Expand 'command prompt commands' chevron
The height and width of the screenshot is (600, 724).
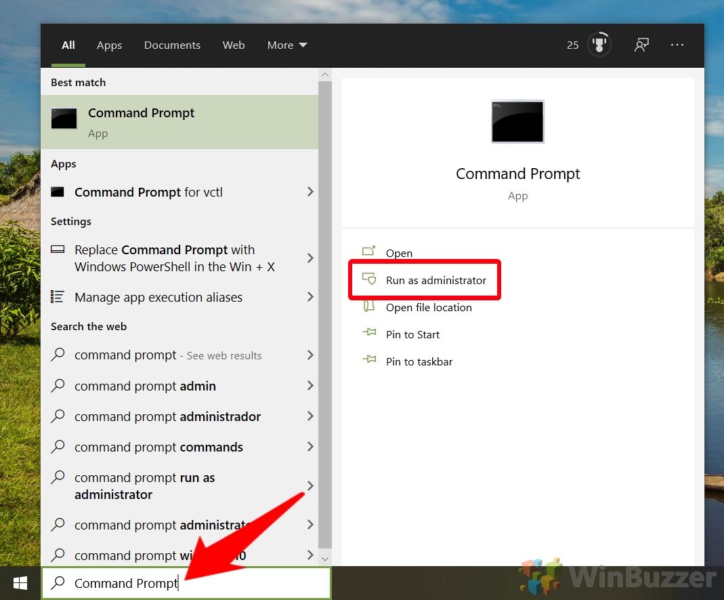click(310, 447)
